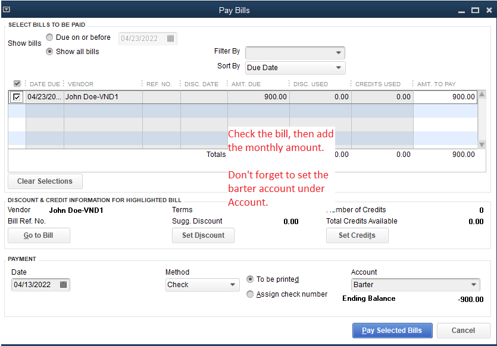Open the Sort By dropdown showing Due Date

pos(295,67)
